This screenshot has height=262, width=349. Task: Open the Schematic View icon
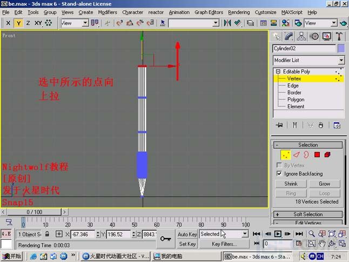point(273,23)
